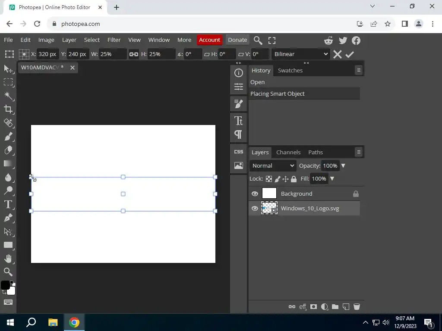Toggle lock transparent pixels
This screenshot has width=442, height=331.
click(269, 179)
